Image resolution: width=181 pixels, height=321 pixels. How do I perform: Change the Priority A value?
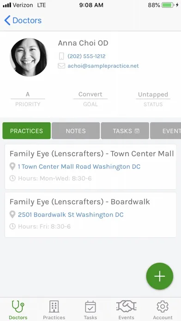[28, 95]
